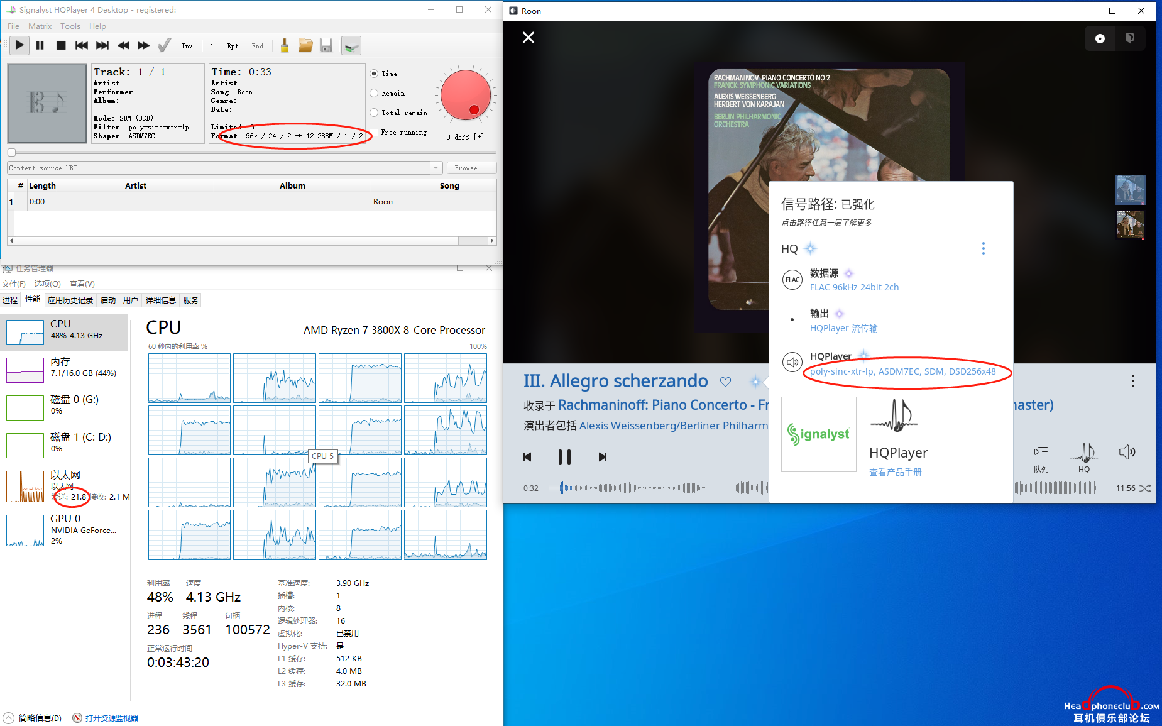
Task: Click the floppy disk save icon
Action: 326,45
